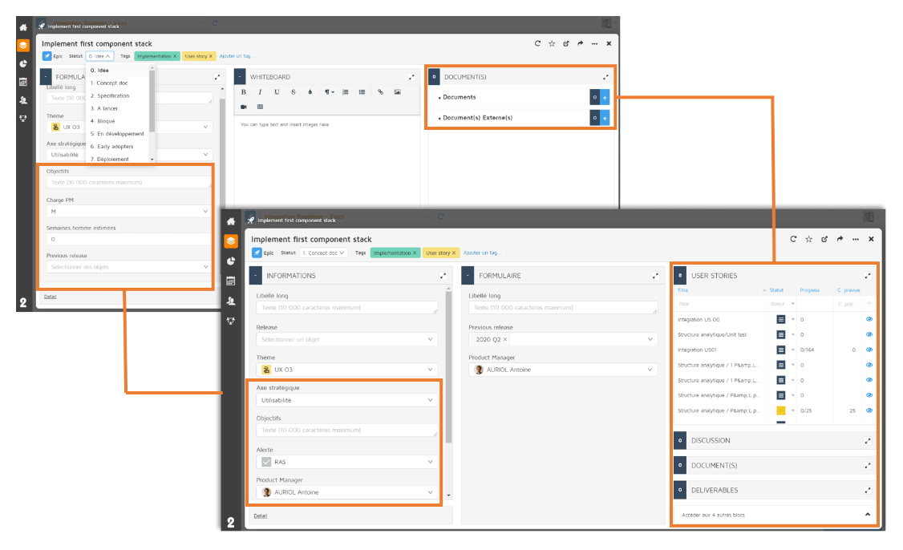Insert a link in the Whiteboard
The height and width of the screenshot is (550, 903).
(x=380, y=92)
